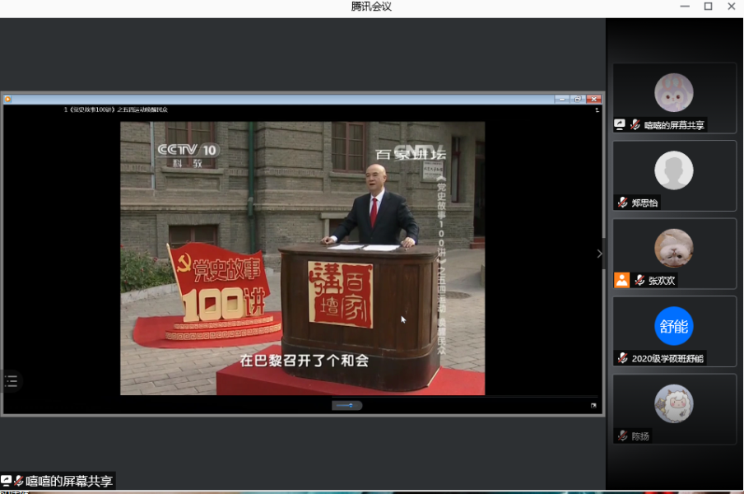Maximize the 腾讯会议 meeting window
Viewport: 744px width, 494px height.
click(708, 7)
